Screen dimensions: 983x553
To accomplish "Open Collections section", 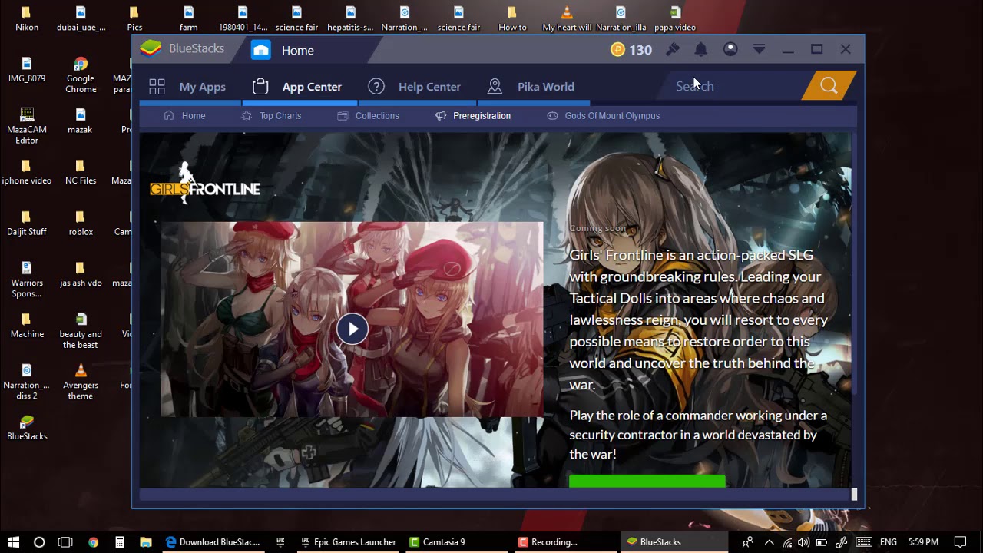I will tap(368, 115).
